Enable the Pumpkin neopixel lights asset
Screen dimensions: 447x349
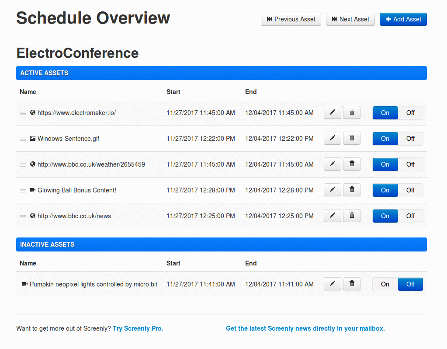tap(385, 284)
